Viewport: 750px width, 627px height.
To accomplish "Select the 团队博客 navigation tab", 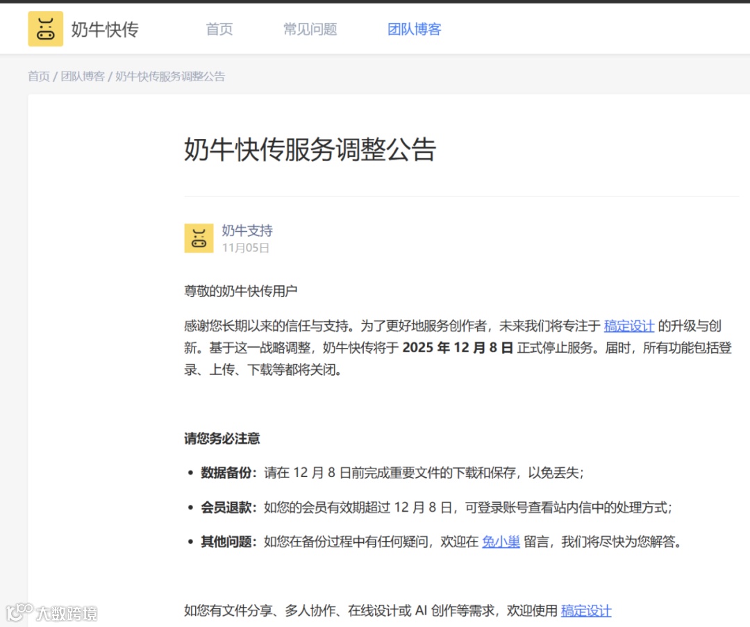I will (x=414, y=29).
